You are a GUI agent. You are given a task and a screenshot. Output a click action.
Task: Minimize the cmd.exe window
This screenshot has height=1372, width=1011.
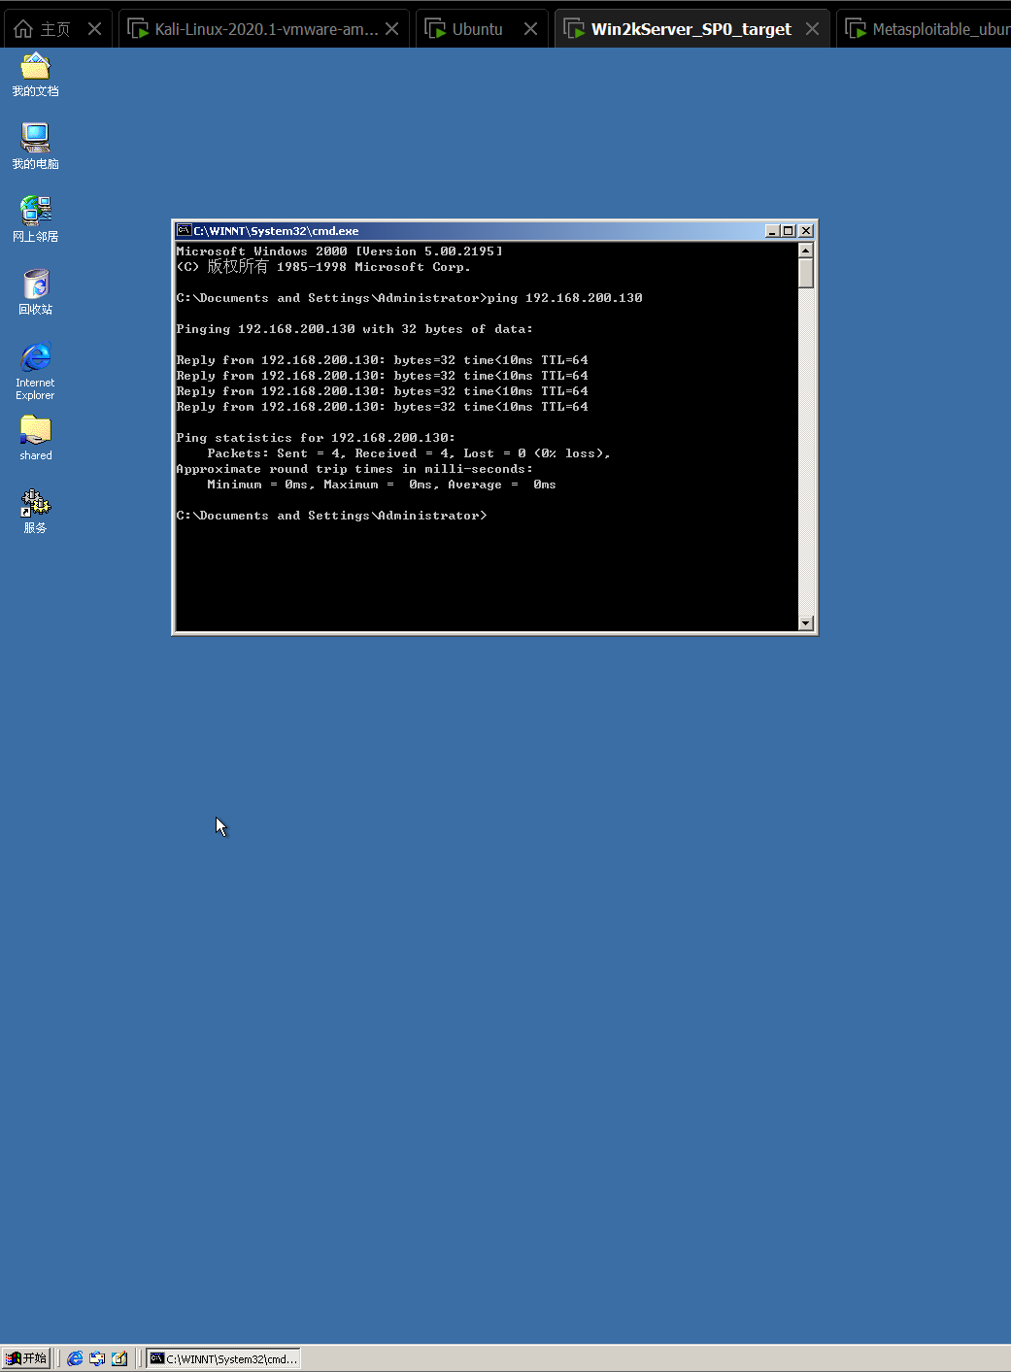pos(772,231)
